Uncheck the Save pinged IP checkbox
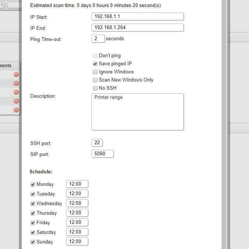249x249 pixels. [95, 64]
